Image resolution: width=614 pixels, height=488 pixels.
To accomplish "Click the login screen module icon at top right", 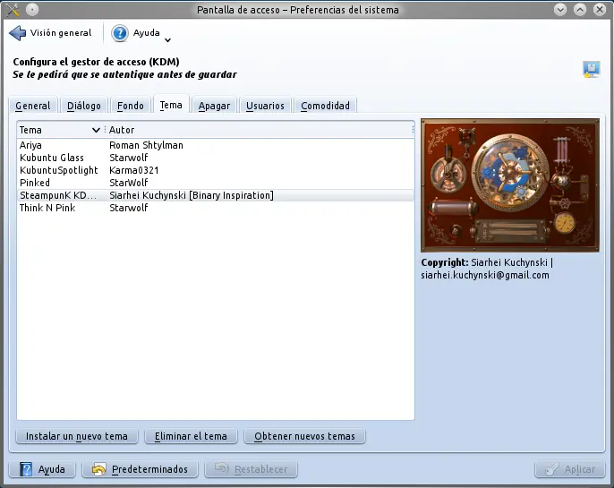I will (591, 69).
